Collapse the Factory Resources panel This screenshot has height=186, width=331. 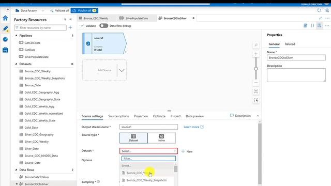click(70, 20)
